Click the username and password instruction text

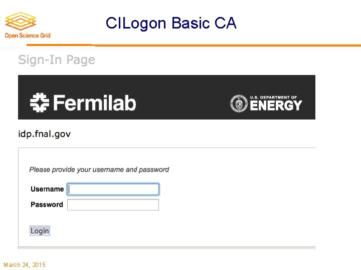click(x=99, y=169)
